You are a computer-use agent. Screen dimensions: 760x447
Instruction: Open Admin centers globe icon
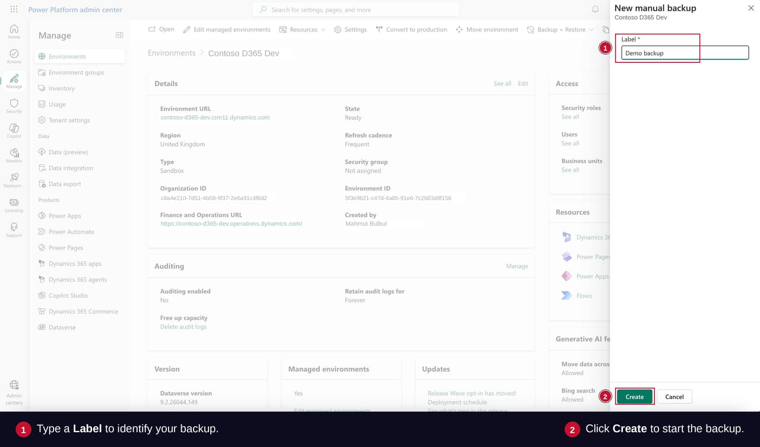[x=14, y=392]
